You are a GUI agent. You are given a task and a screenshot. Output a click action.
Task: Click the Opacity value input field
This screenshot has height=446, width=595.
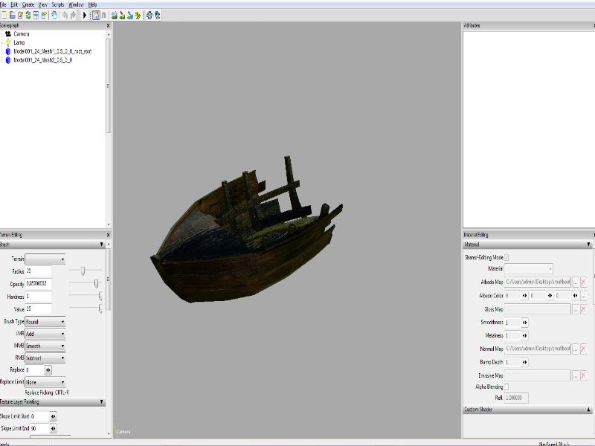click(x=39, y=283)
